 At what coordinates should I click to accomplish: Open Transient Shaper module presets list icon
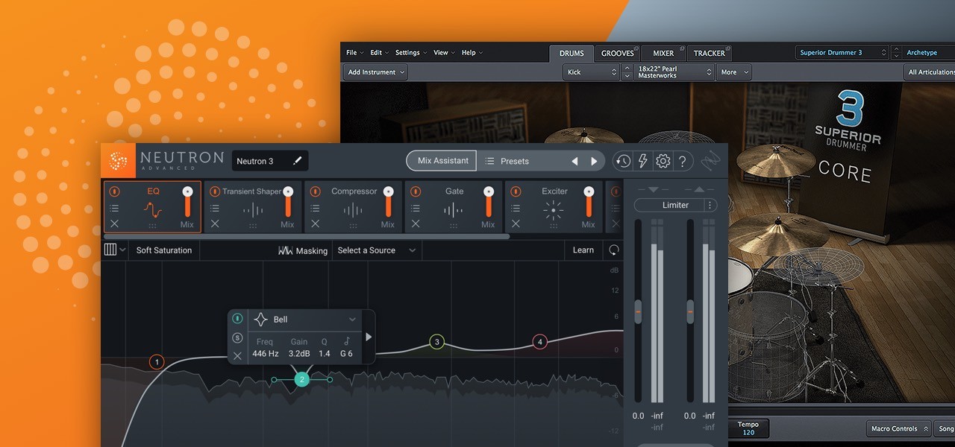[x=215, y=209]
